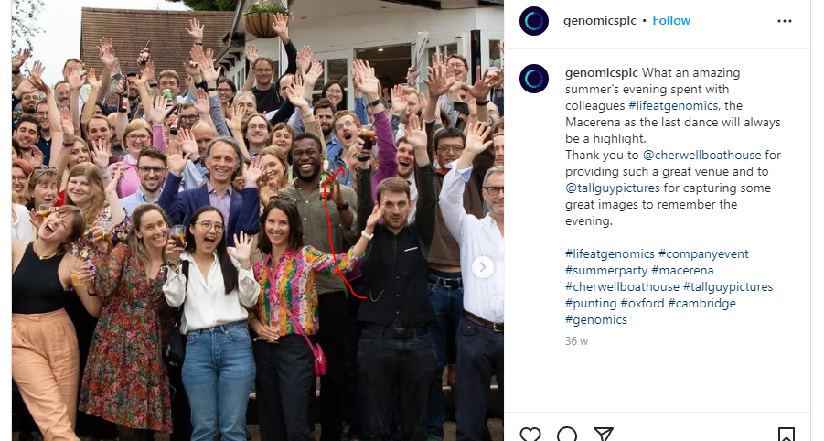Open genomicsplc header profile picture
The width and height of the screenshot is (824, 441).
tap(534, 21)
